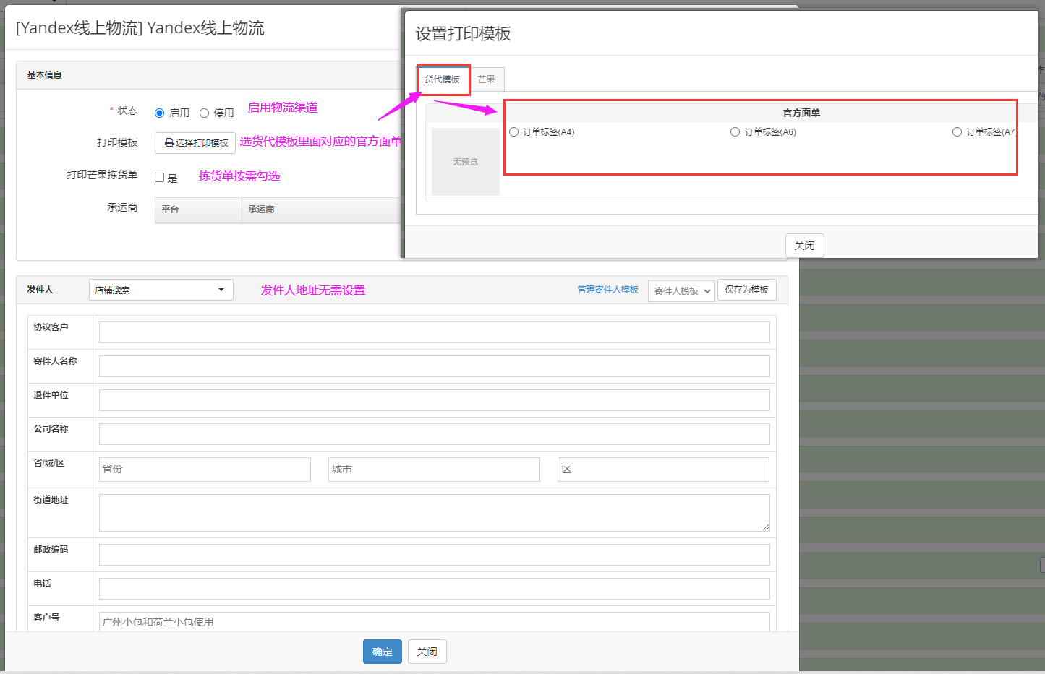The width and height of the screenshot is (1045, 674).
Task: Focus the 邮政编码 input field
Action: click(435, 555)
